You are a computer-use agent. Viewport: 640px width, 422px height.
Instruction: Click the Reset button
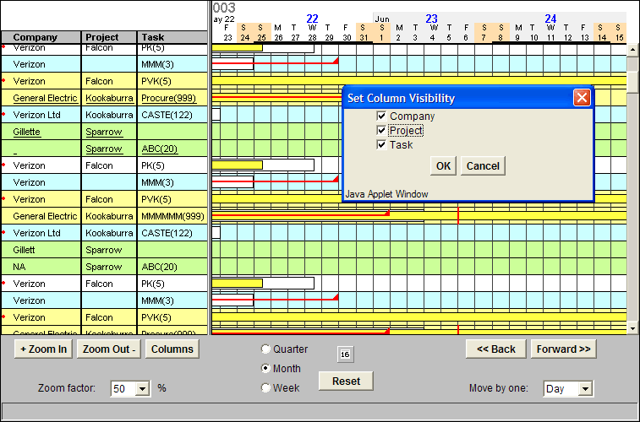coord(346,381)
